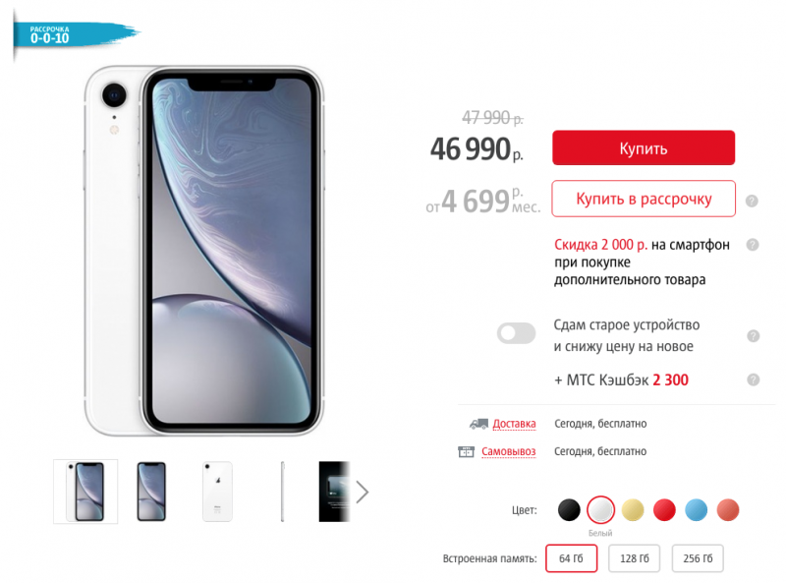Screen dimensions: 786x583
Task: Show next thumbnails with right chevron
Action: 362,492
